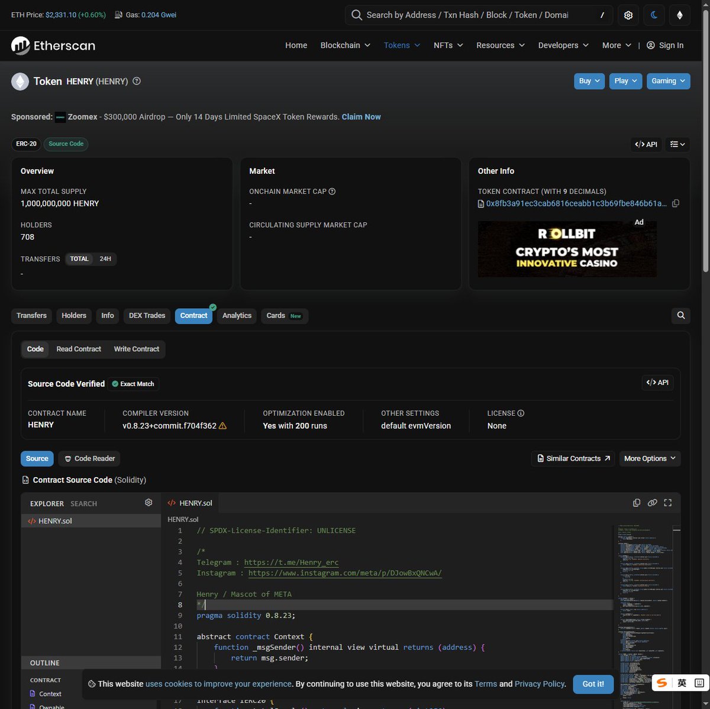Click compiler version warning icon
This screenshot has width=710, height=709.
click(x=222, y=426)
